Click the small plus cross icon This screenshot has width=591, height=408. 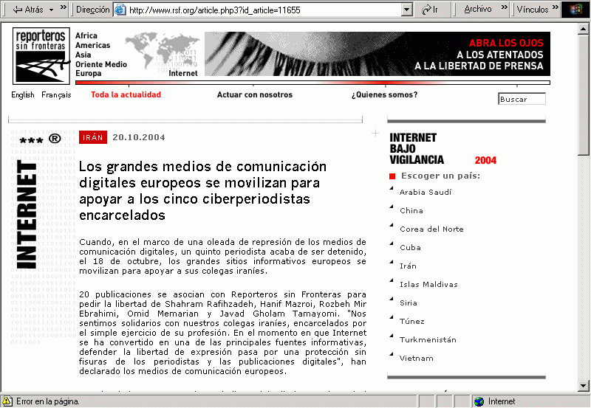pos(375,133)
